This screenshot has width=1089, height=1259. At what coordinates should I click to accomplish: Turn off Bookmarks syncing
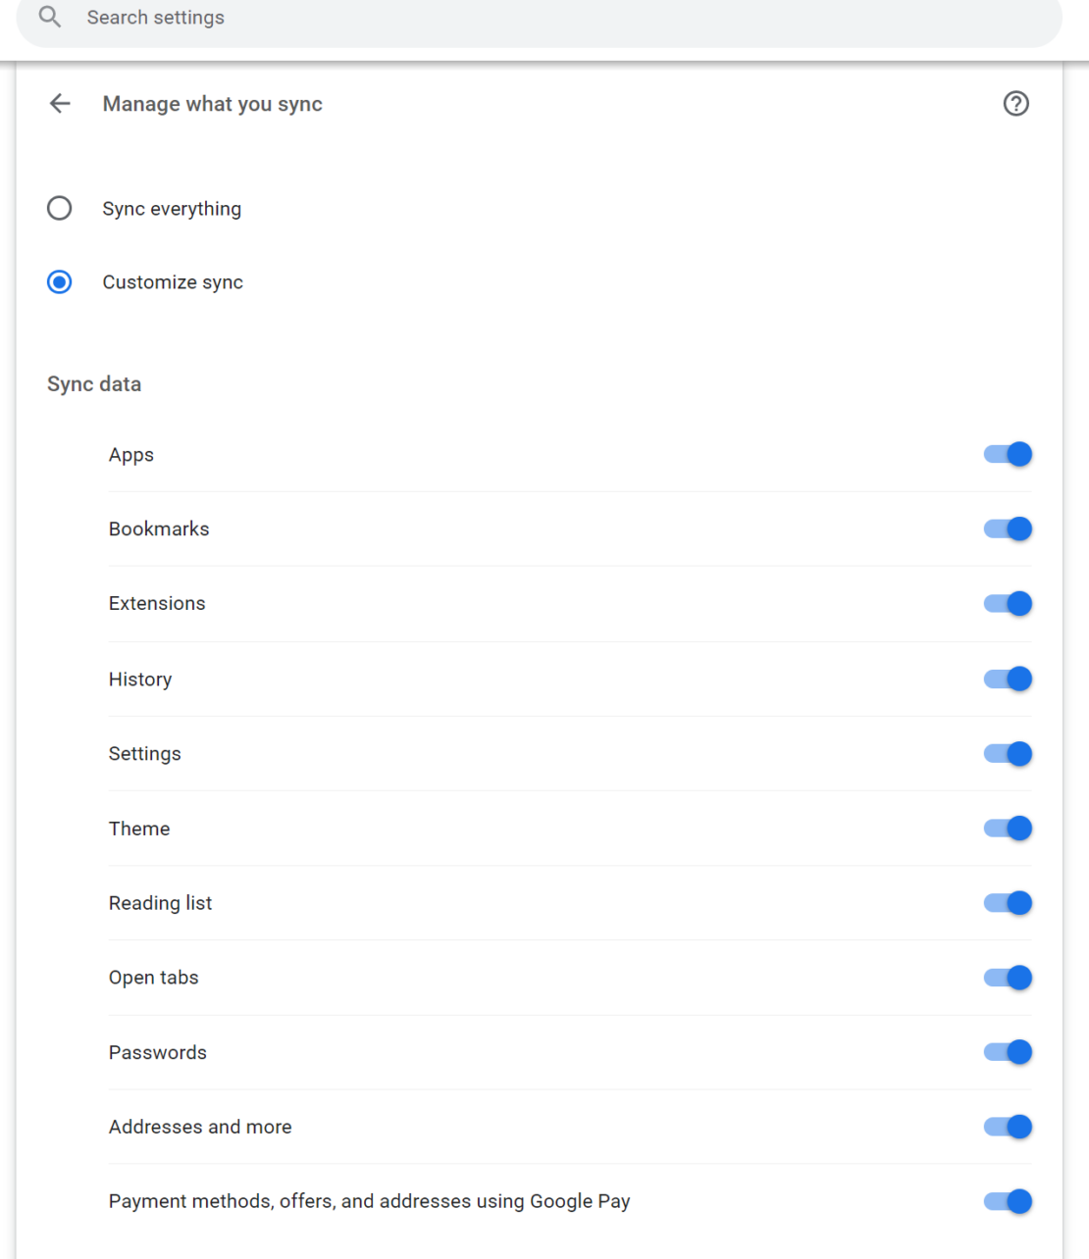(1007, 529)
